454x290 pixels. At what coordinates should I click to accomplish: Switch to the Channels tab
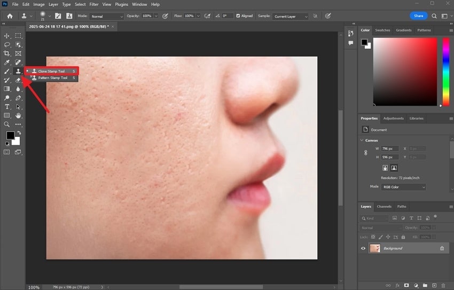[384, 207]
